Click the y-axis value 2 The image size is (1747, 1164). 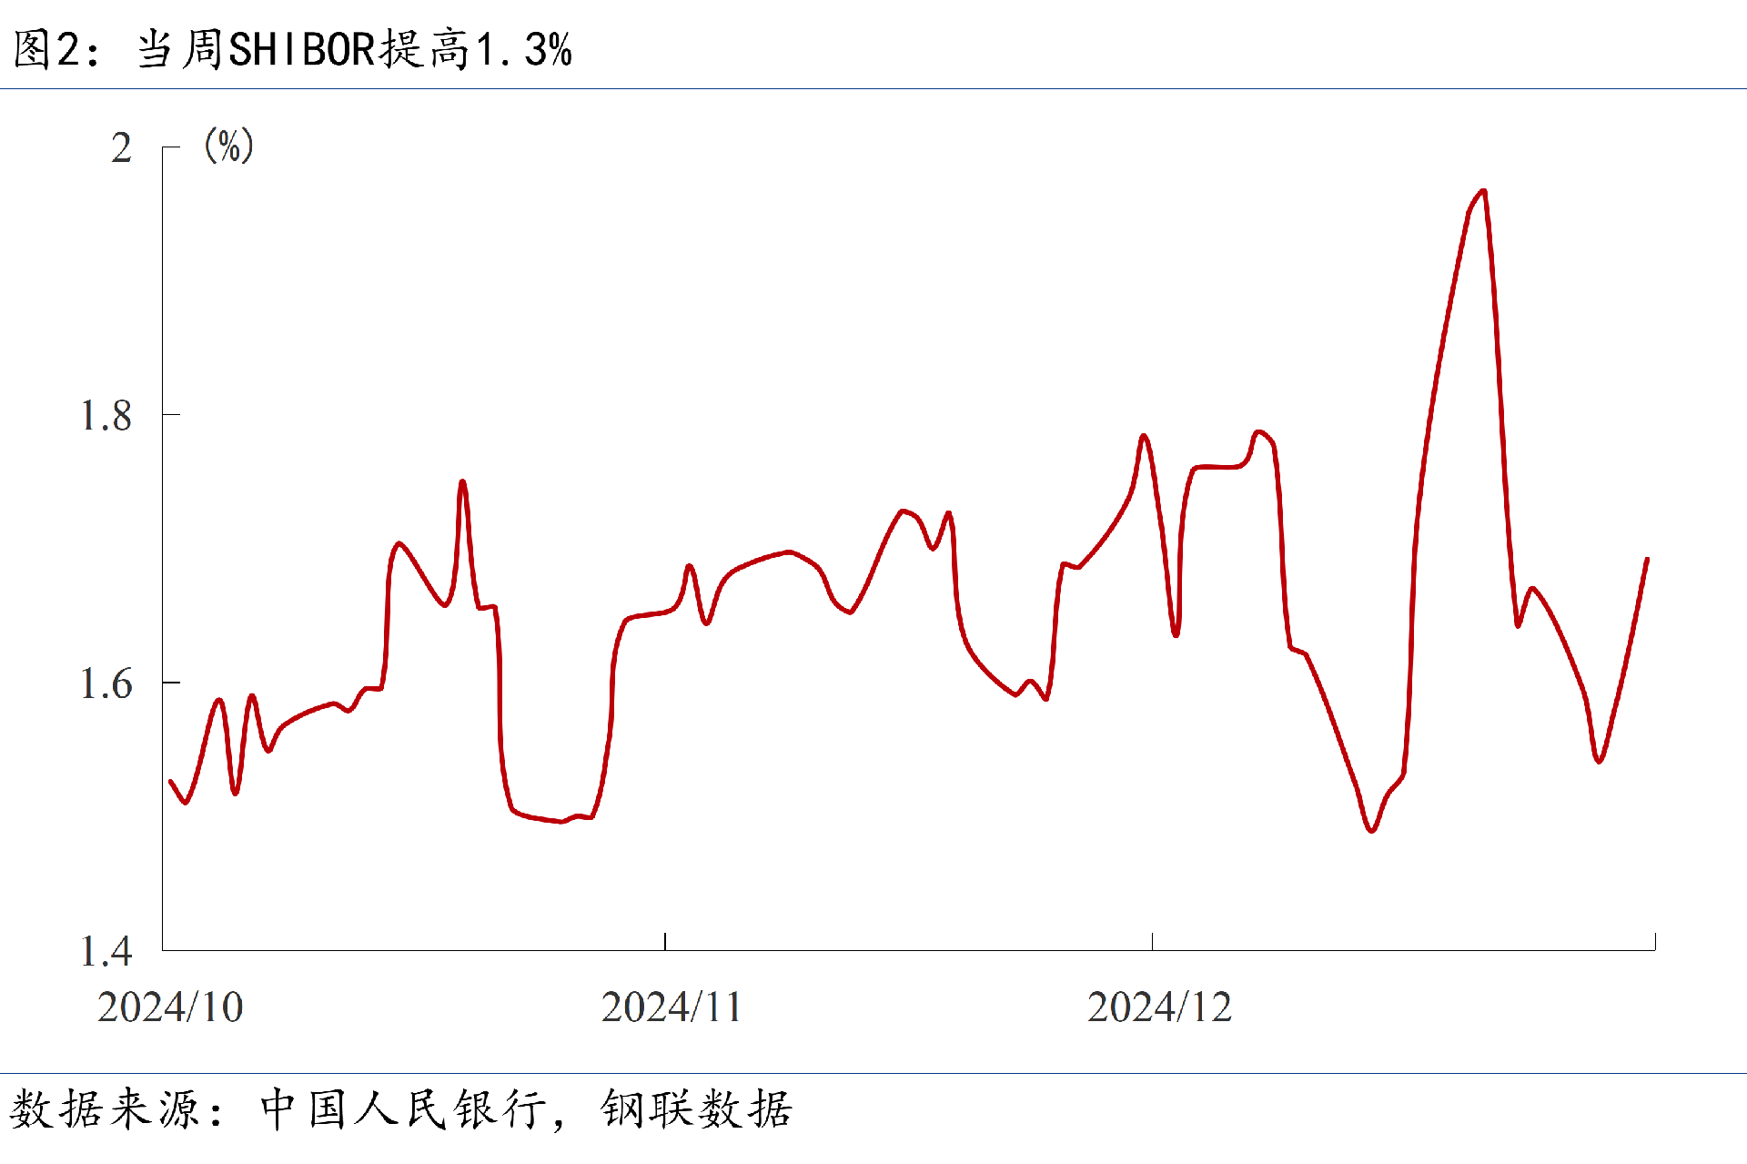click(121, 147)
